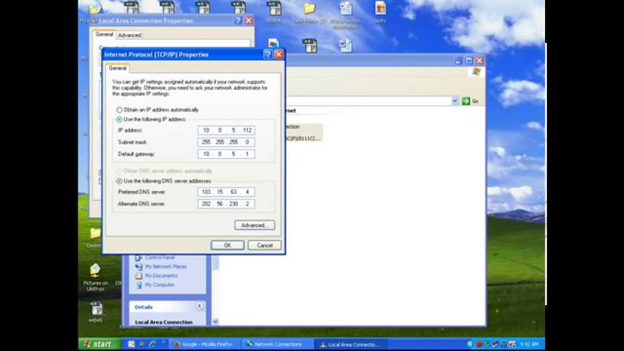Image resolution: width=624 pixels, height=351 pixels.
Task: Click the My Network Places icon
Action: pos(139,267)
